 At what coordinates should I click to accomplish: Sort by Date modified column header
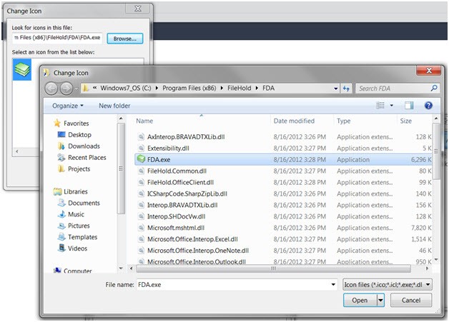[x=294, y=121]
